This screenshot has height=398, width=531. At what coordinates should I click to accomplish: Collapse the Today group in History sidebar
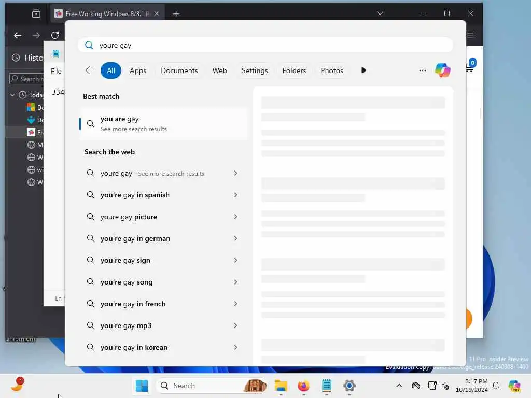[12, 95]
